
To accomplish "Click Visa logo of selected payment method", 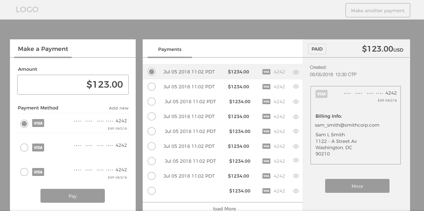I will tap(38, 123).
